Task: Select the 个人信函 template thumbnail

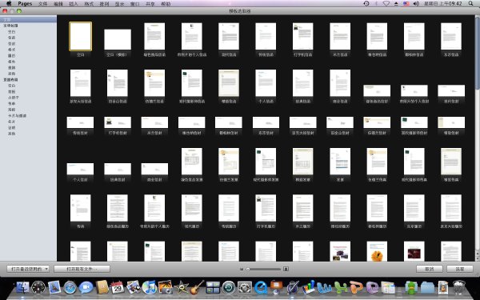Action: pyautogui.click(x=266, y=83)
